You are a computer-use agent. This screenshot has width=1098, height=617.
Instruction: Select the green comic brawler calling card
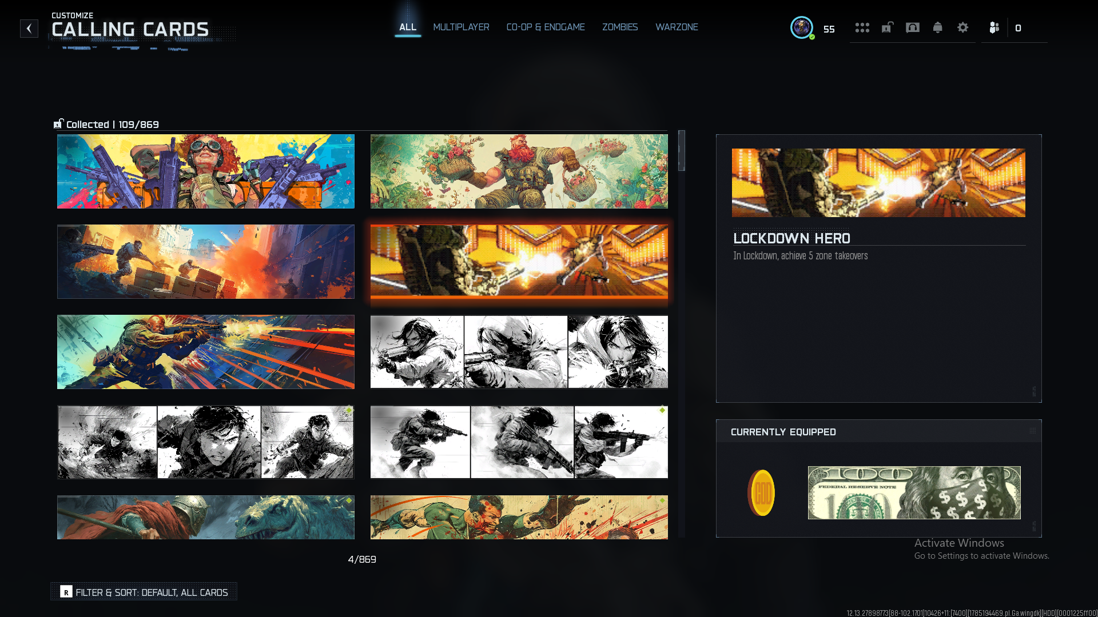[x=519, y=517]
